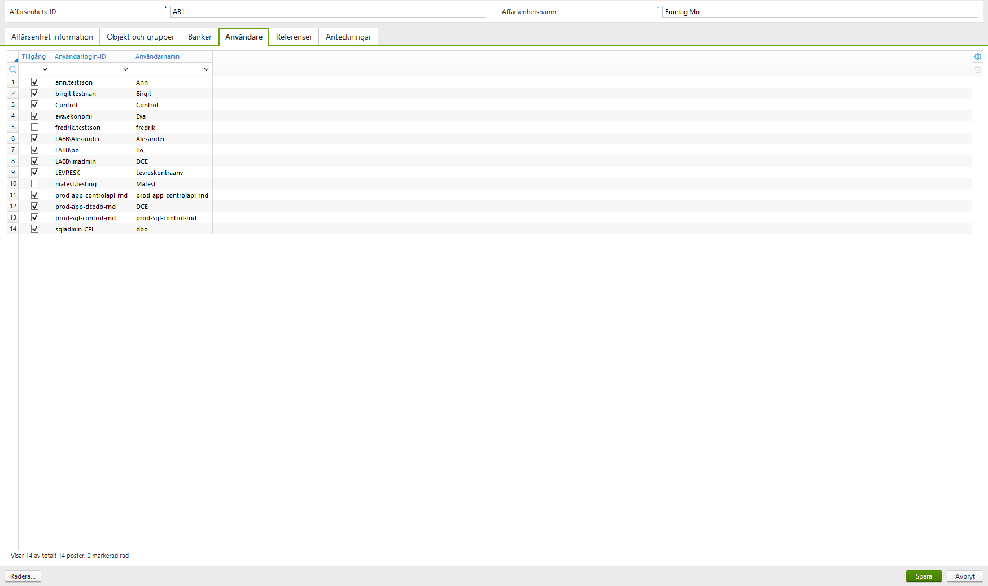Click the search magnifier icon in the grid

[x=12, y=69]
